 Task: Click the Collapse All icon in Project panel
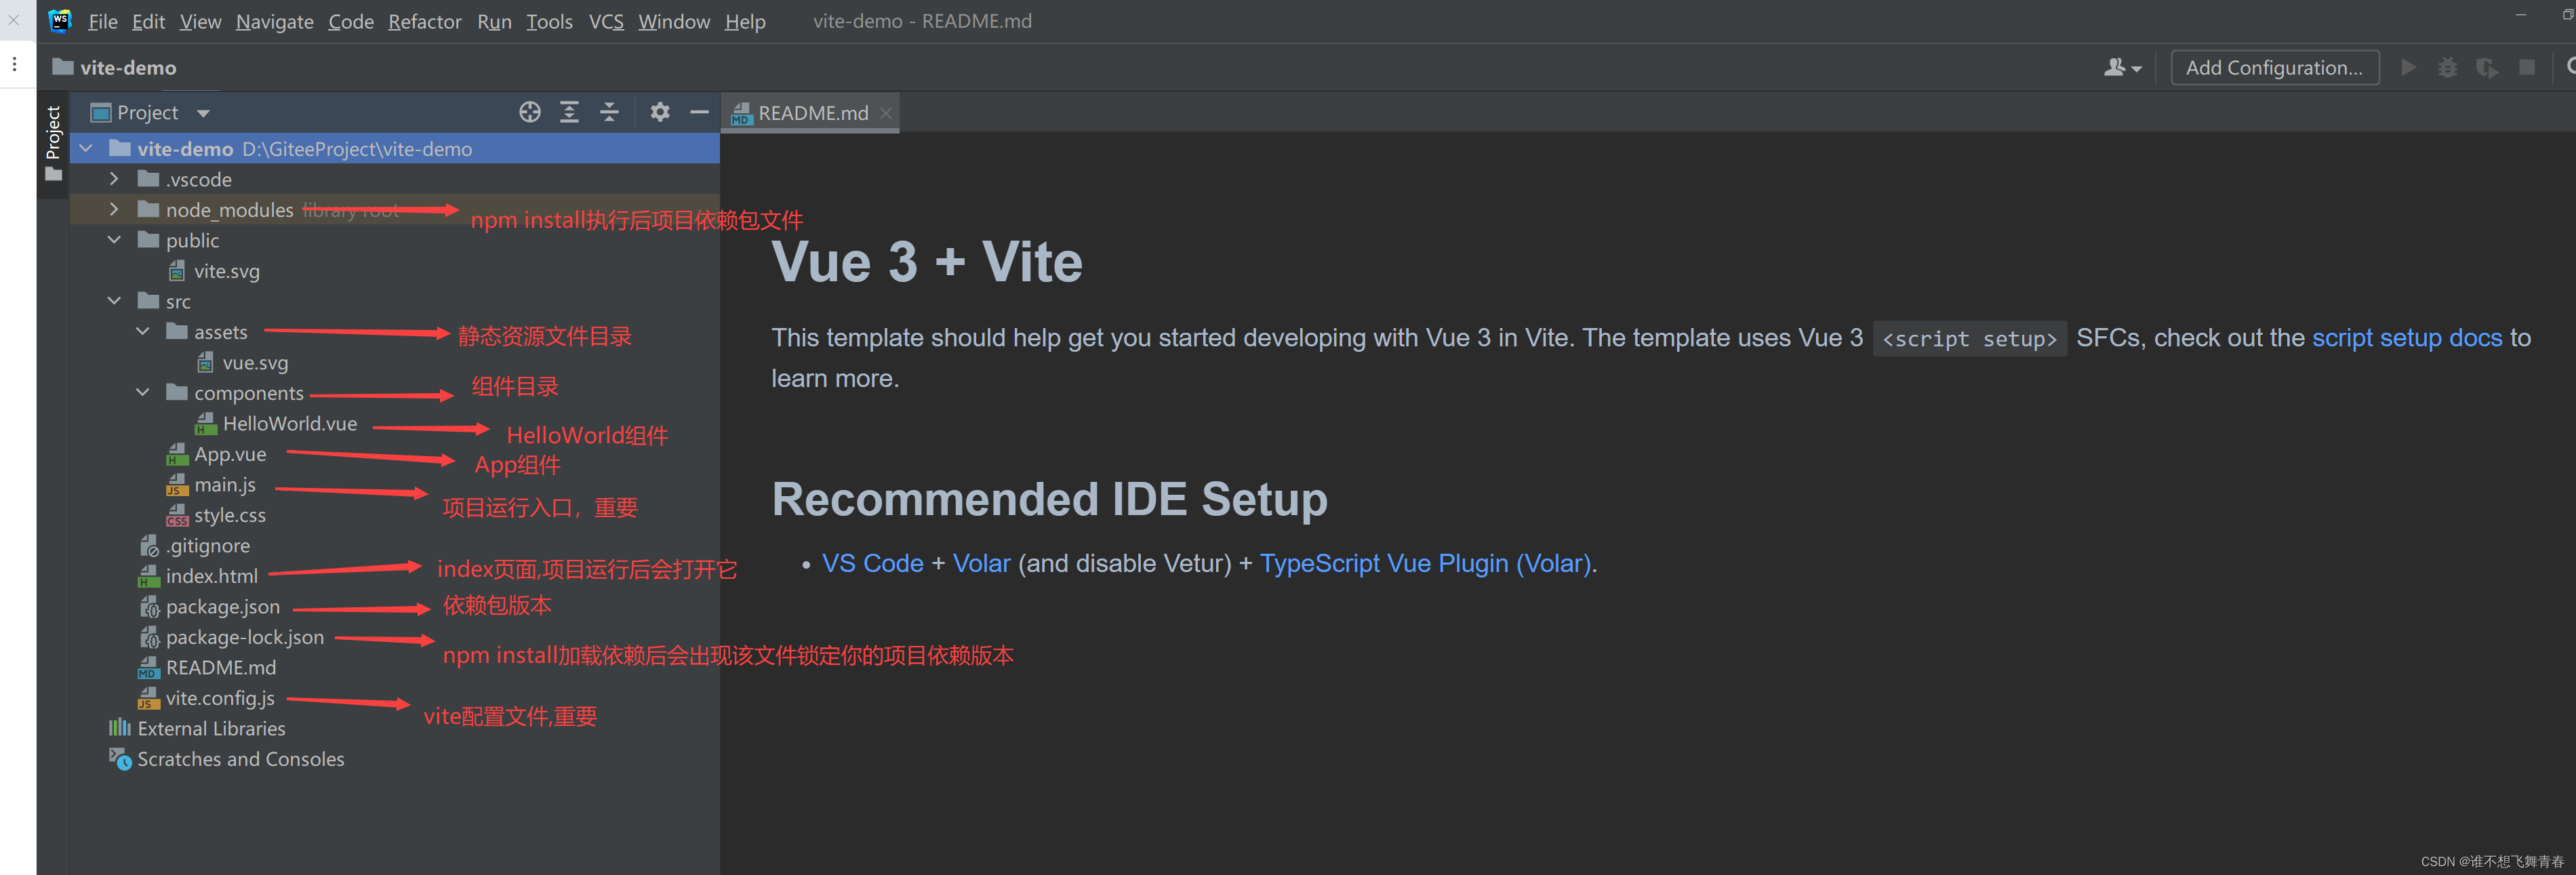[x=609, y=112]
